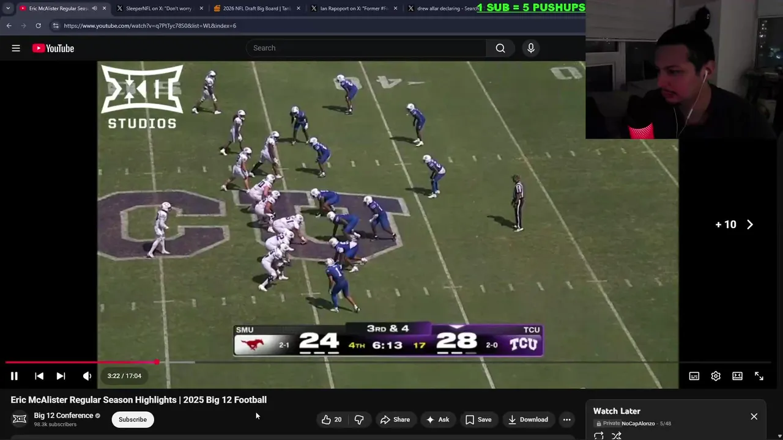Enter fullscreen mode
The image size is (783, 440).
[759, 376]
